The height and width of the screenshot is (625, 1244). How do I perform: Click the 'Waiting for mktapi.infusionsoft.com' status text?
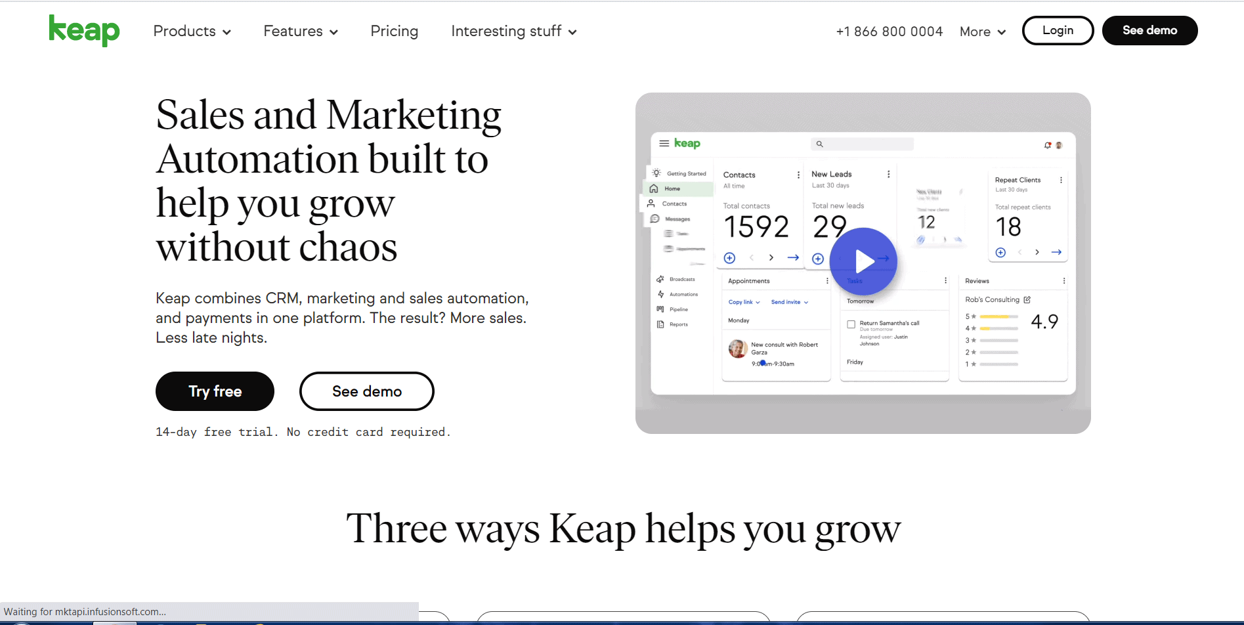85,612
